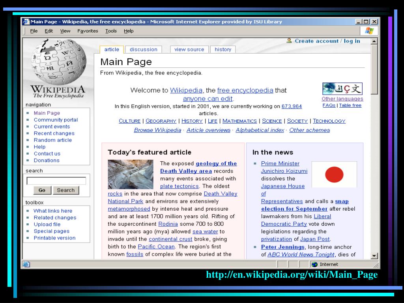This screenshot has width=404, height=303.
Task: Open the Other schemes link
Action: coord(309,130)
